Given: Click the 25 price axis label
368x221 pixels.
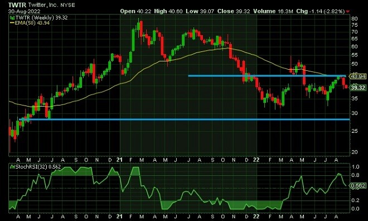Looking at the screenshot, I should coord(355,131).
